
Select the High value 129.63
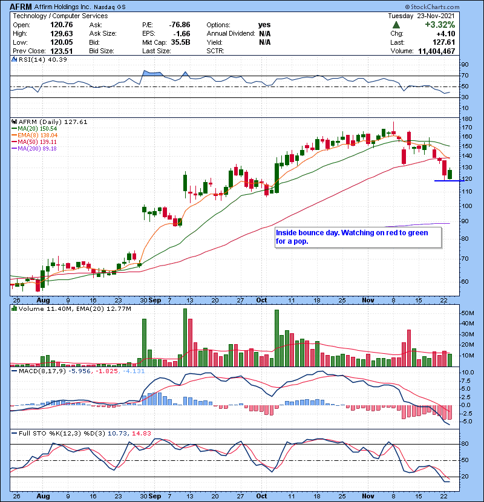pos(62,34)
